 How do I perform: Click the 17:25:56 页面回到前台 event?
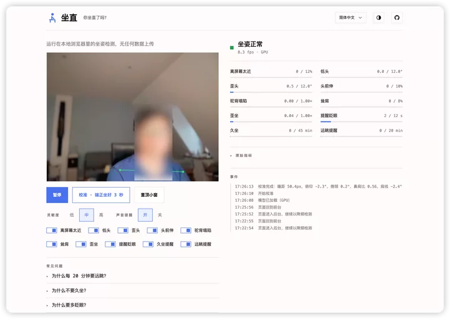tap(258, 207)
